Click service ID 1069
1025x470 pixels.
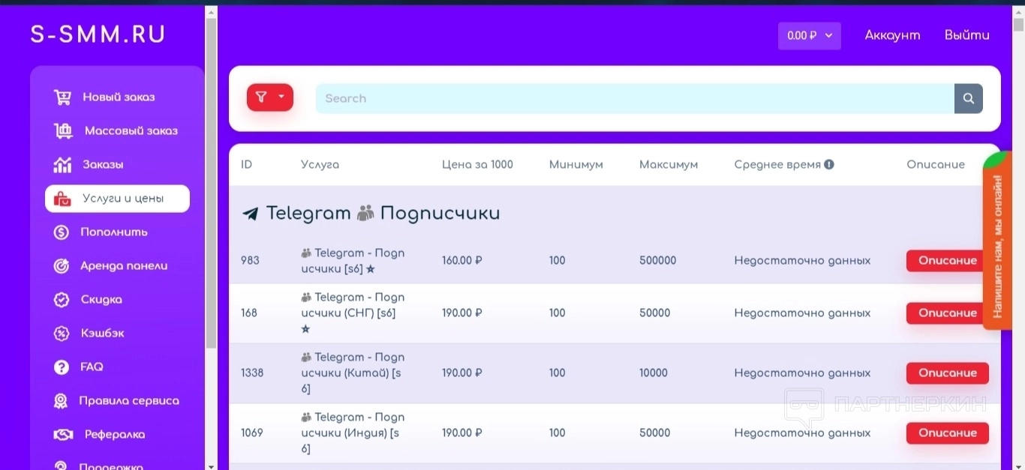point(252,433)
